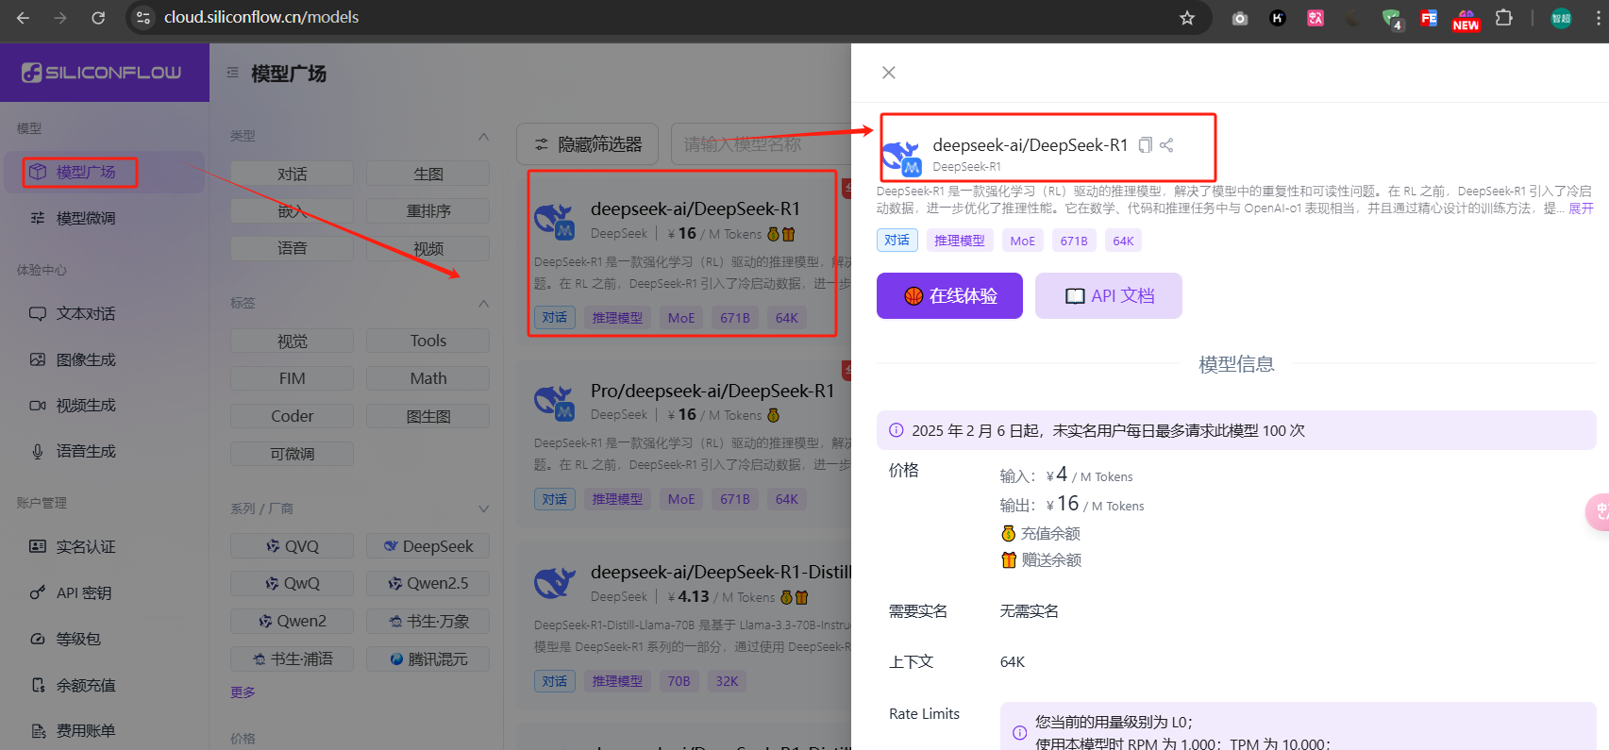Screen dimensions: 1609x750
Task: Toggle the 图生图 tag filter
Action: click(x=427, y=416)
